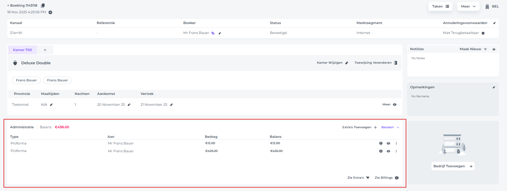Toggle visibility of Notities panel
Viewport: 507px width, 191px height.
pos(494,49)
